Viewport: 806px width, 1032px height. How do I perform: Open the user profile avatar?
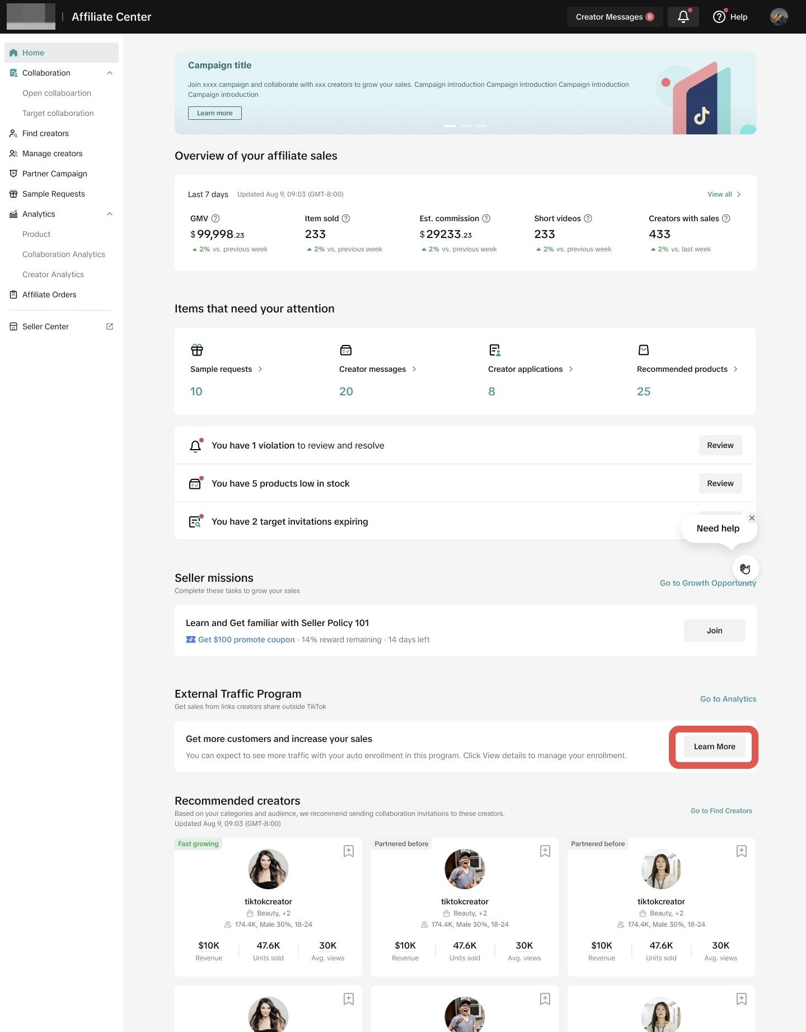point(779,17)
